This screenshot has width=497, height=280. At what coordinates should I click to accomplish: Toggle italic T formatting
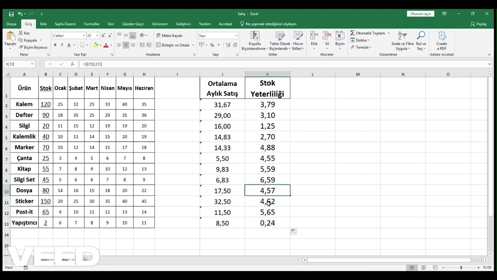[x=62, y=45]
